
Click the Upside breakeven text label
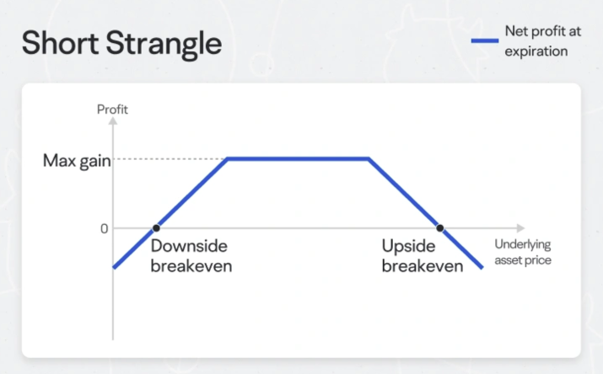point(423,256)
